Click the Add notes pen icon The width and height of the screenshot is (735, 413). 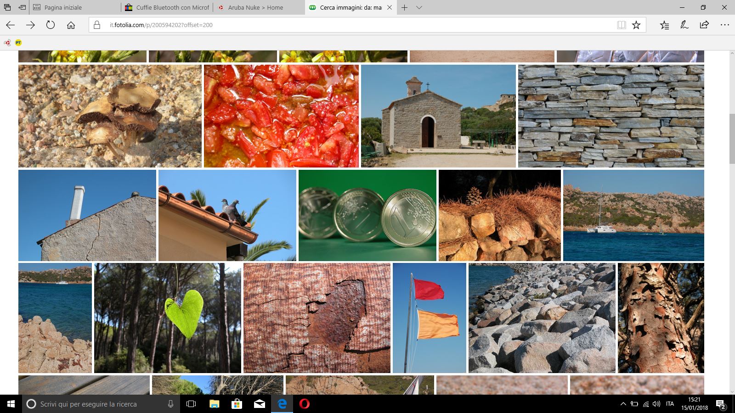pos(684,25)
